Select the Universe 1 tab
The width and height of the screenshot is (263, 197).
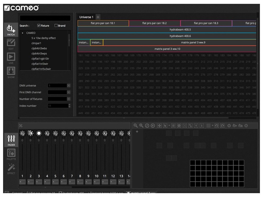click(x=86, y=17)
